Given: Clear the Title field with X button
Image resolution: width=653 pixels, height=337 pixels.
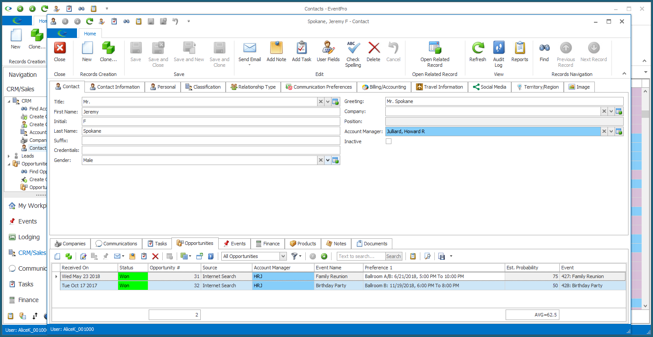Looking at the screenshot, I should [x=321, y=102].
